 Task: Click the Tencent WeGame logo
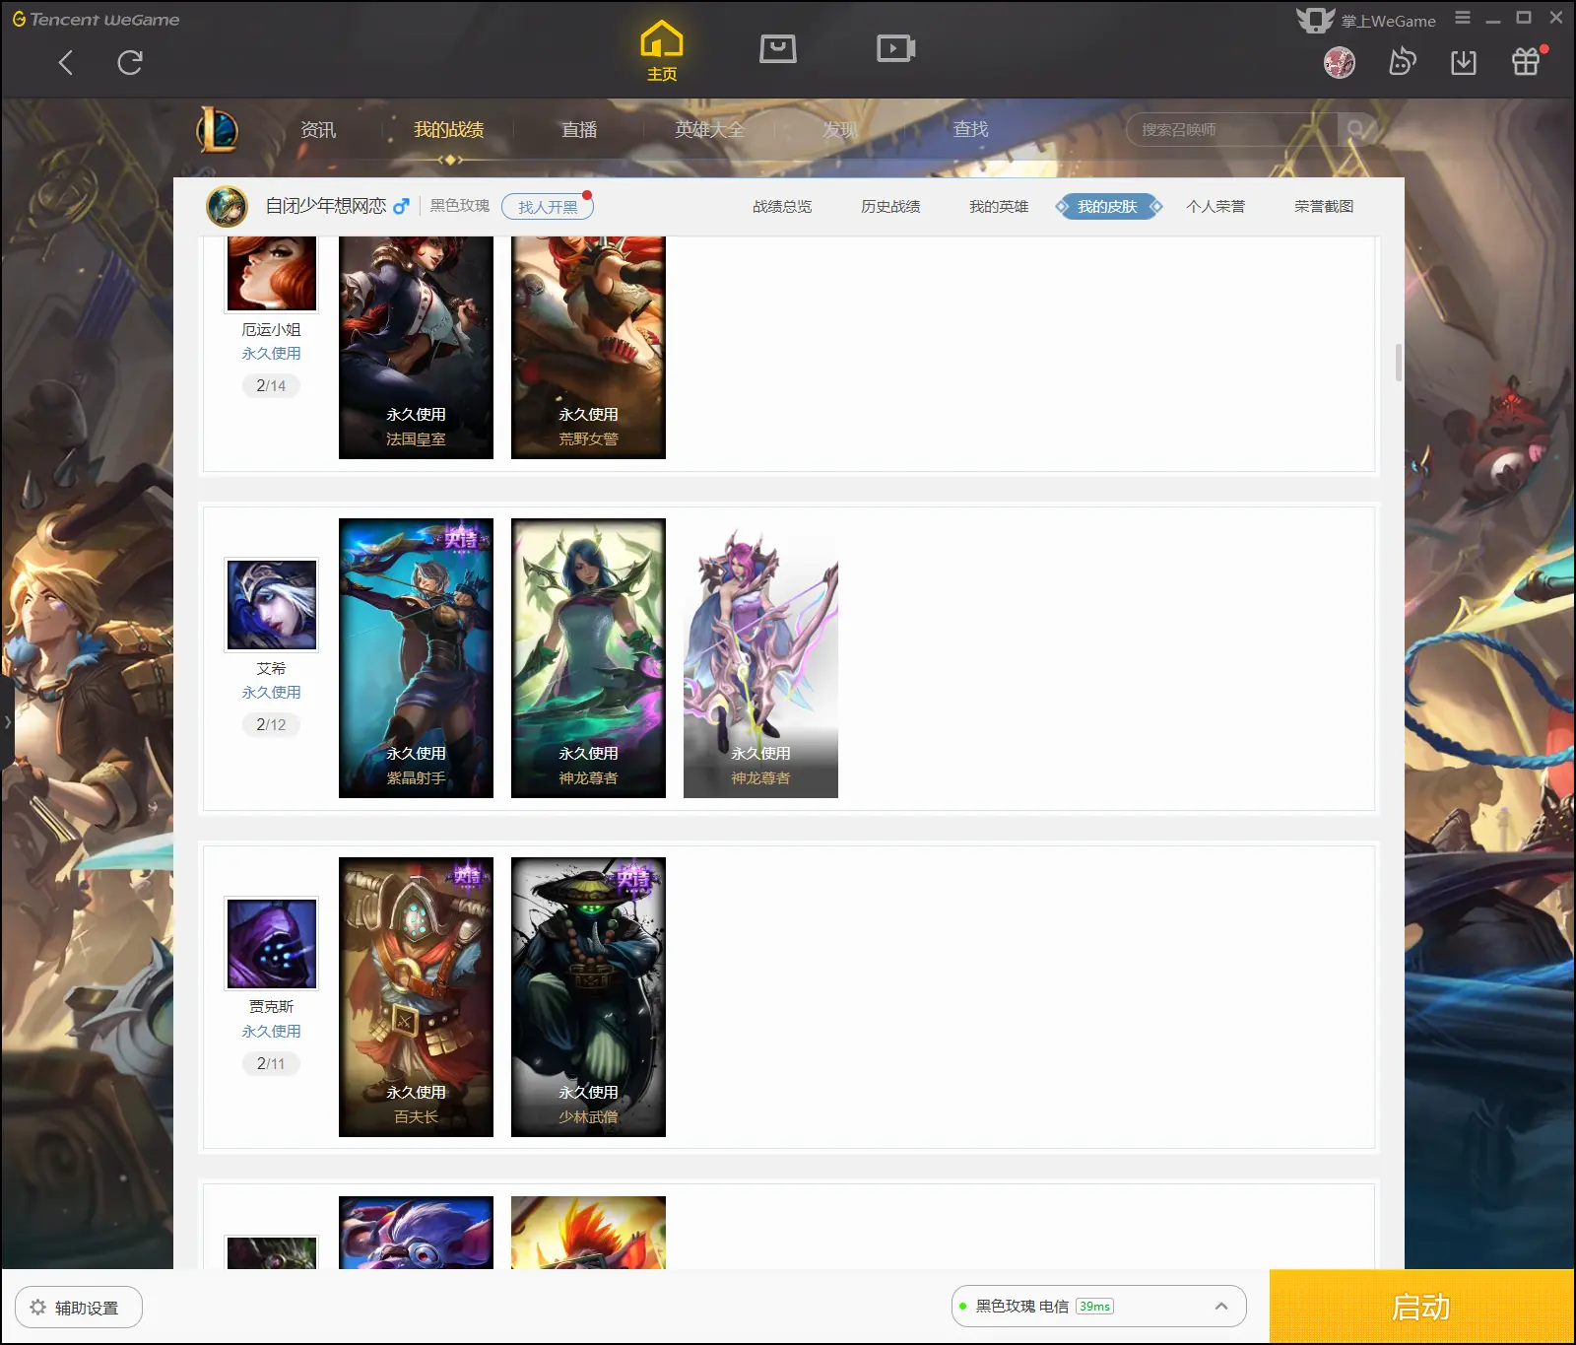click(96, 19)
